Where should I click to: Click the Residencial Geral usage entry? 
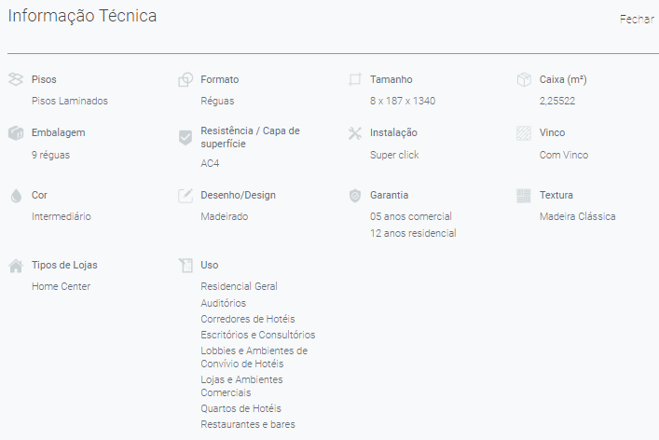(x=240, y=286)
